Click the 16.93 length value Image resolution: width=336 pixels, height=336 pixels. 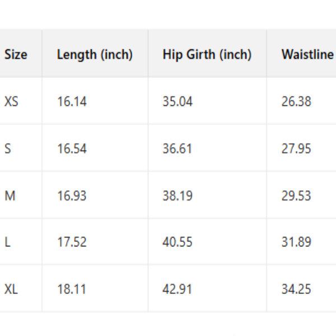click(x=72, y=196)
